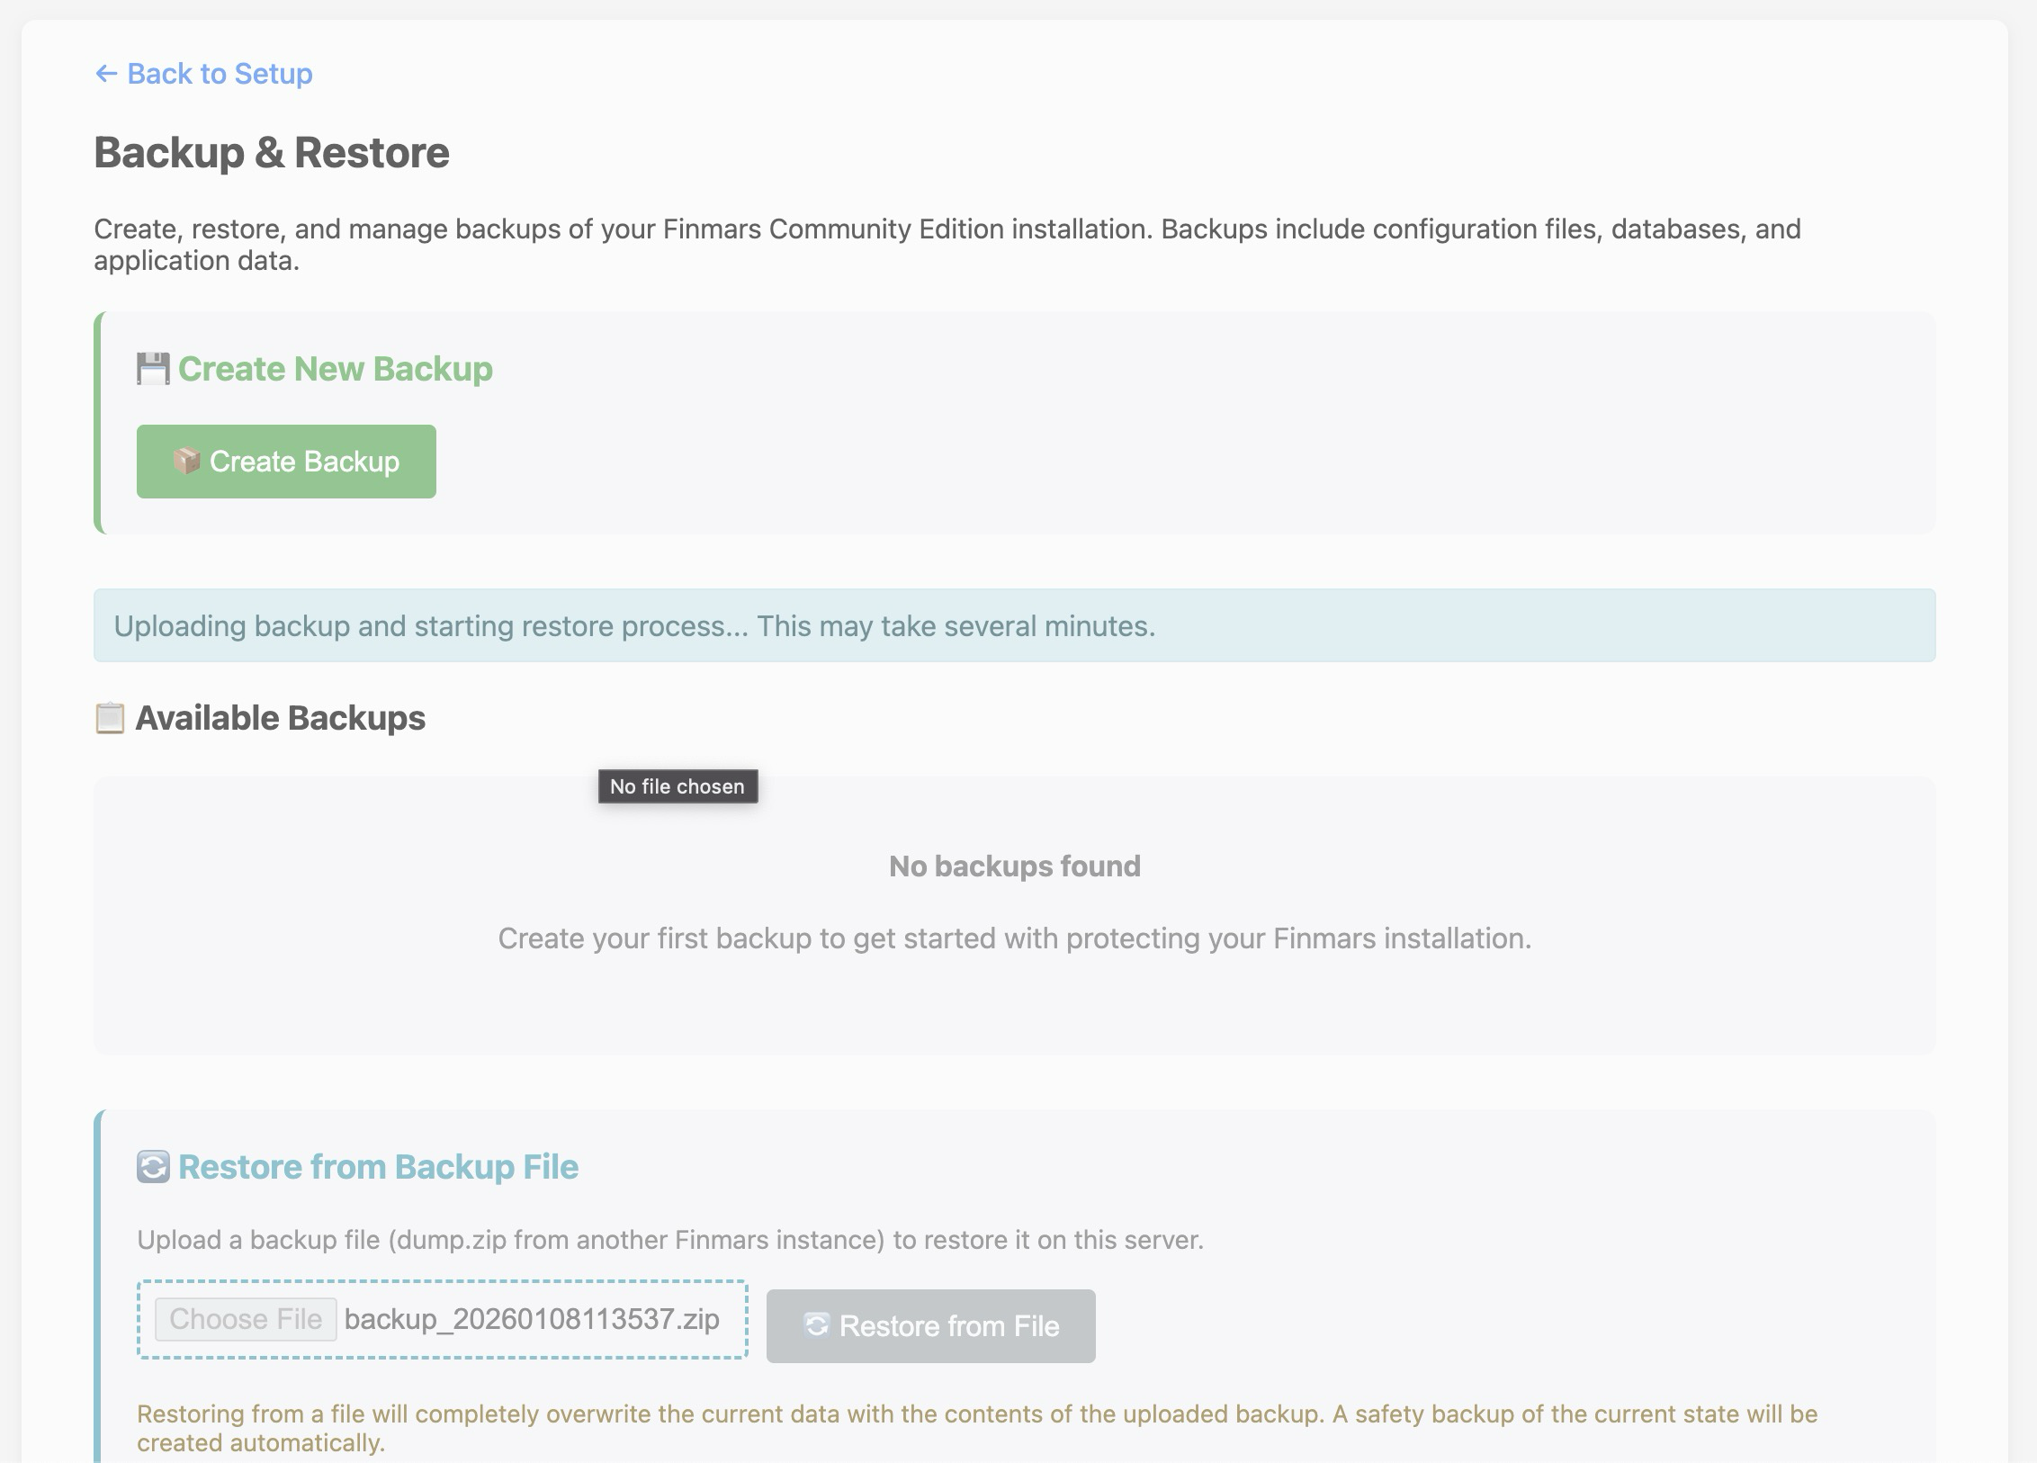Click the Upload a backup file instruction text
This screenshot has width=2037, height=1463.
click(669, 1240)
